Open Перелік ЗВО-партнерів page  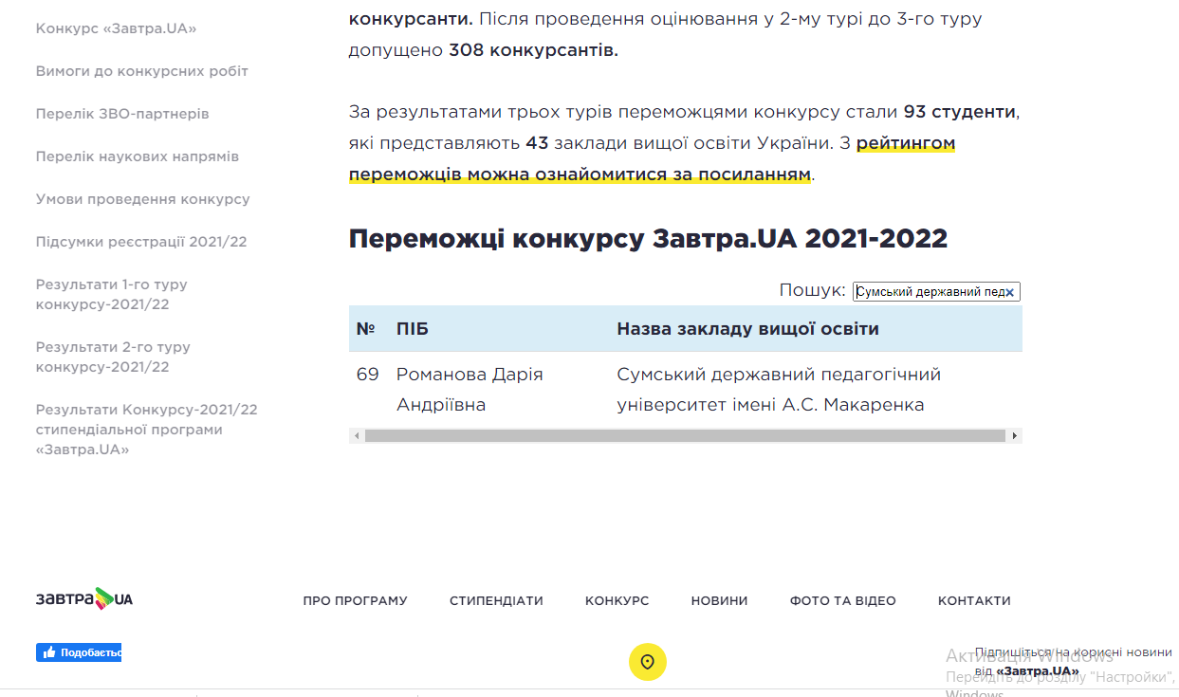pos(122,114)
